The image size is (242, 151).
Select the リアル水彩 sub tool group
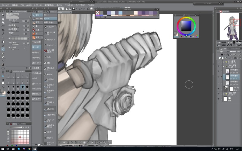coord(38,19)
